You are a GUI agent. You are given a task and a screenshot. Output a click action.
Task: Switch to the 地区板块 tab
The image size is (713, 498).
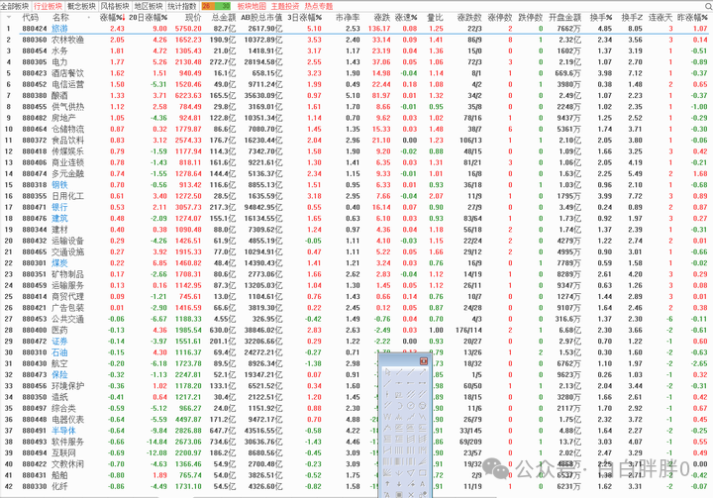(149, 6)
